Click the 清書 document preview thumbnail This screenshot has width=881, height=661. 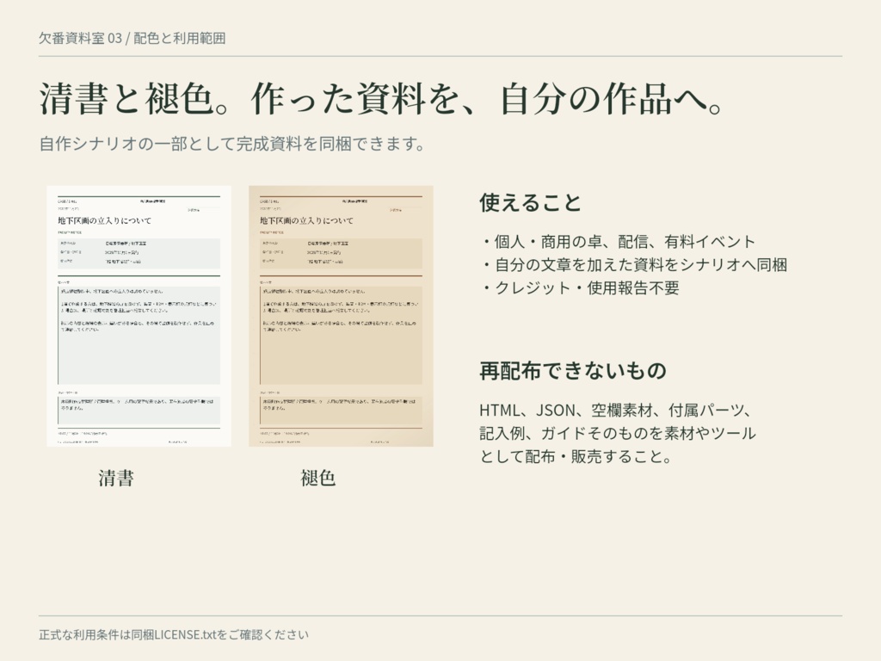pos(139,316)
